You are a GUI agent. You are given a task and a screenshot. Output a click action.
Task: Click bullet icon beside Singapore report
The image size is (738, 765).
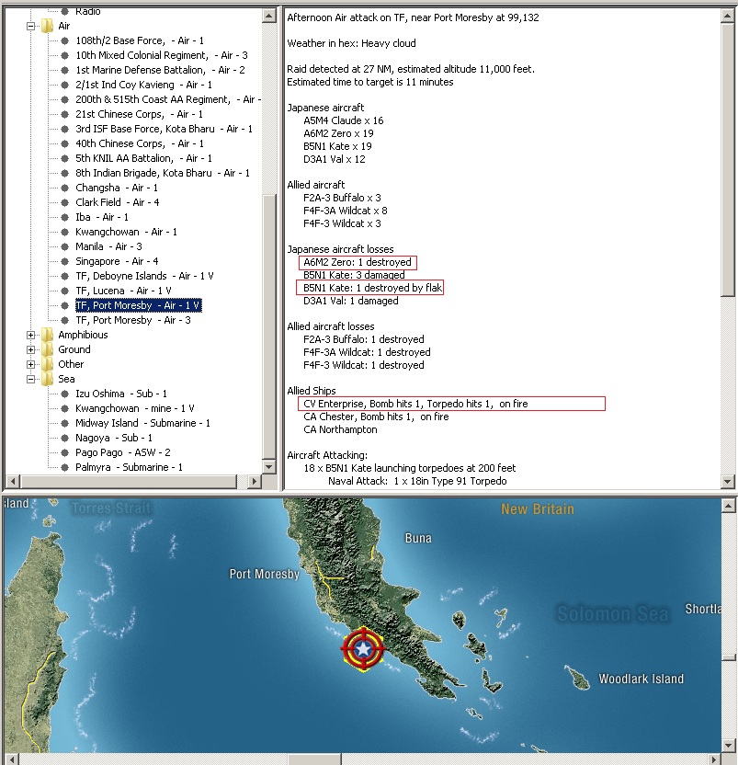coord(64,261)
